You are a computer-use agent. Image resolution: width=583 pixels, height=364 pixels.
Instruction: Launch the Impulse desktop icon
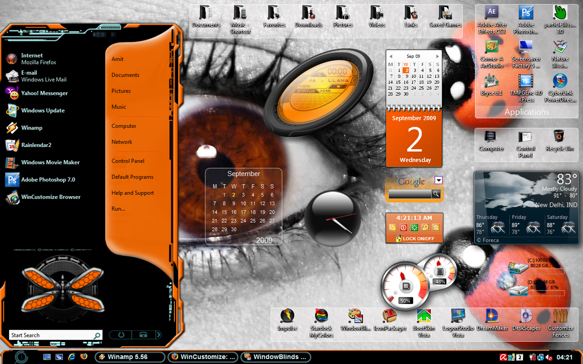pos(287,320)
